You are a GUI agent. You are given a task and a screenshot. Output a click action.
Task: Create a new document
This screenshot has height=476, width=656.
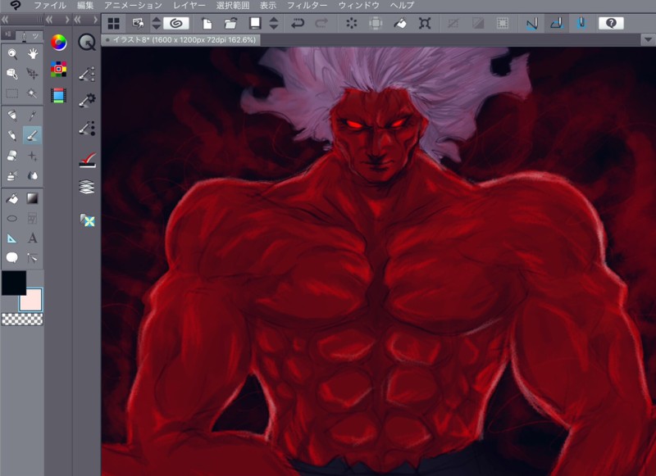pos(207,24)
